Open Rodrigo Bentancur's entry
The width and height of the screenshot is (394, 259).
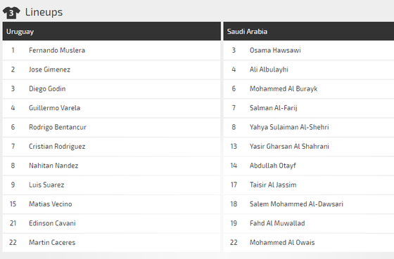pos(58,127)
